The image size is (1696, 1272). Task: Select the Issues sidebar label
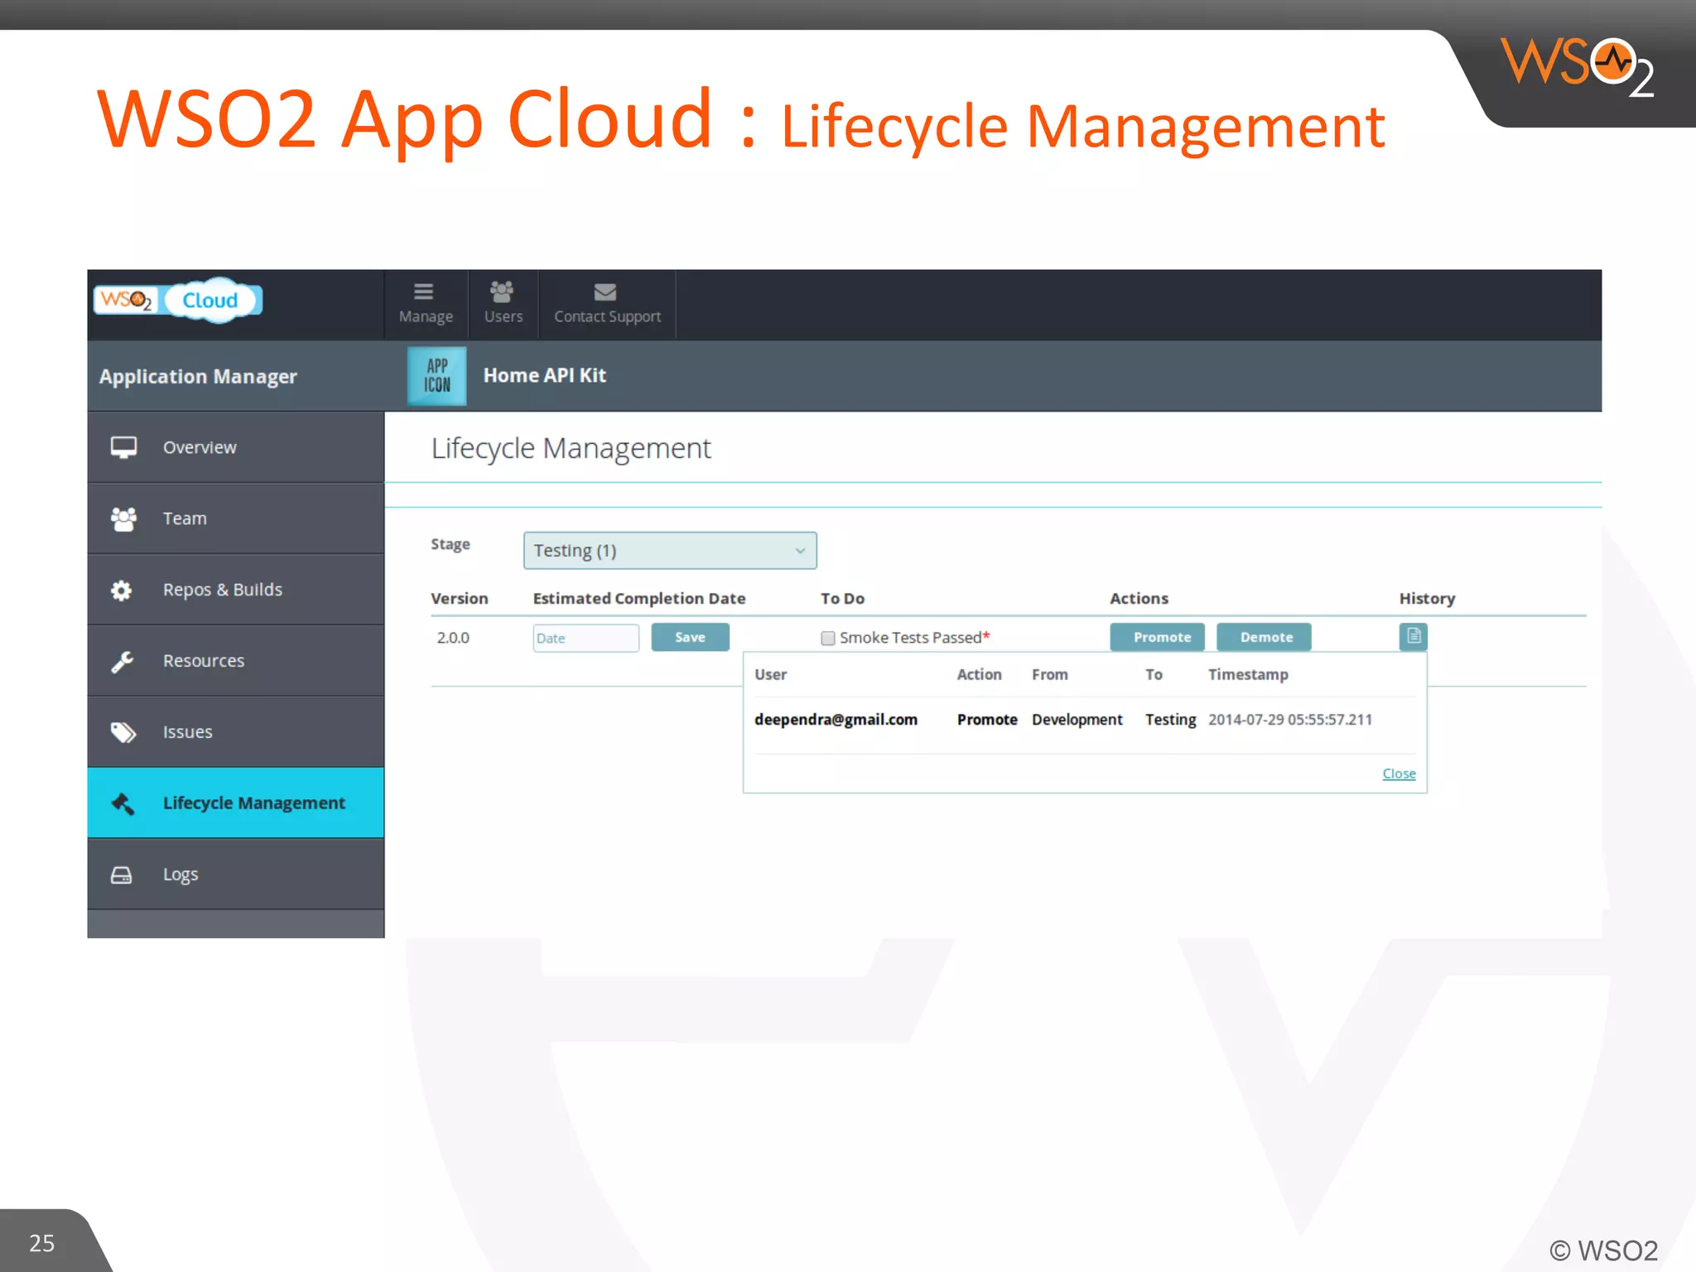(x=188, y=732)
